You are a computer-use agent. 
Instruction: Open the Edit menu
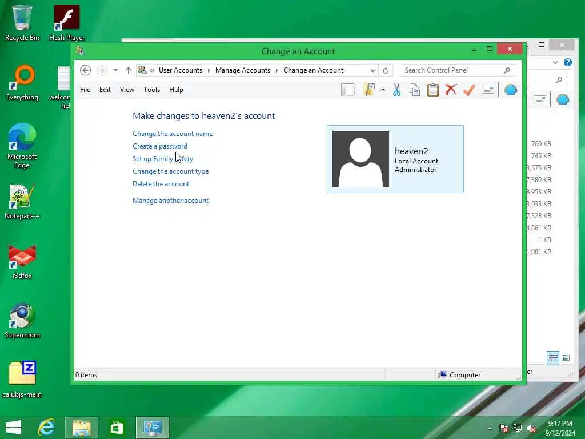click(105, 90)
